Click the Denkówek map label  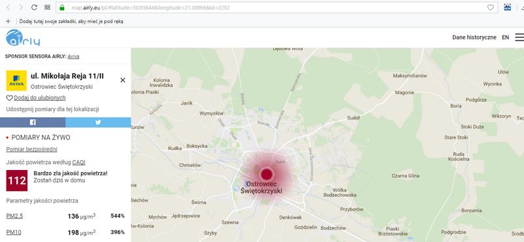(290, 217)
